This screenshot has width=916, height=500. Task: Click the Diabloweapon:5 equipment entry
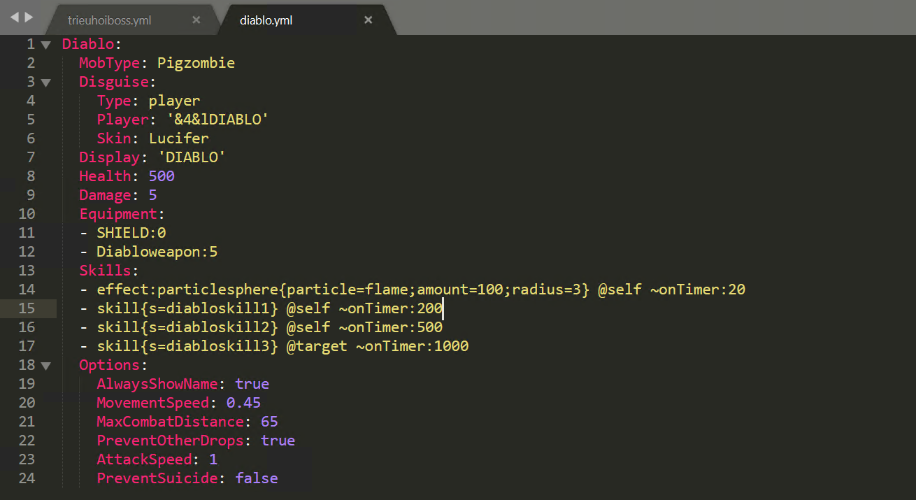tap(157, 252)
